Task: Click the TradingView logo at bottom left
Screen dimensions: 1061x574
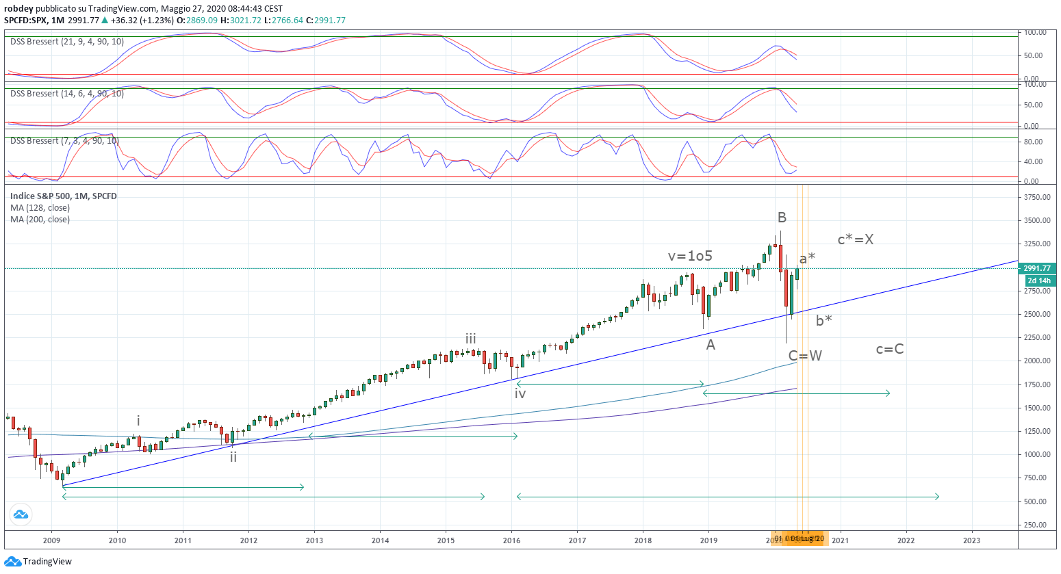Action: (38, 562)
